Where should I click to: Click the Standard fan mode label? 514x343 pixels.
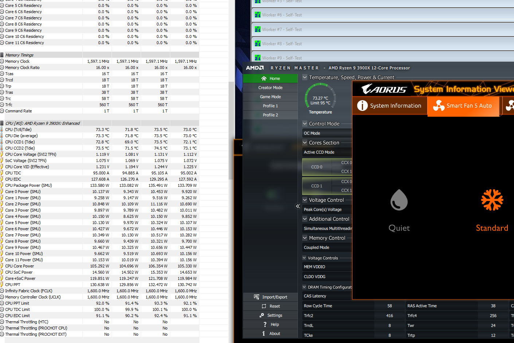pos(492,228)
